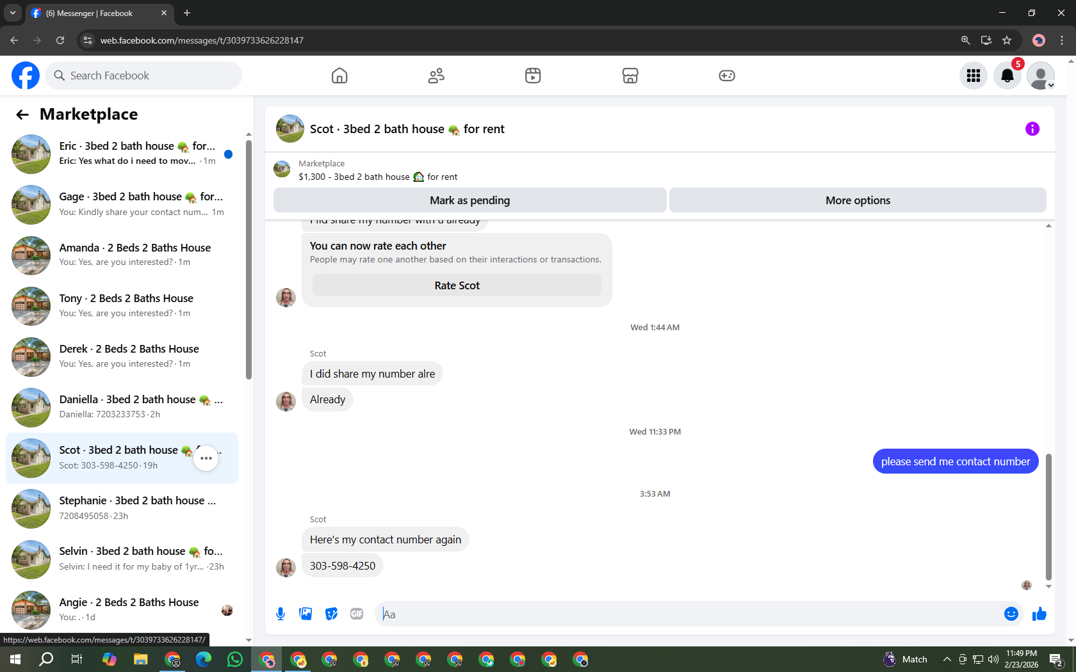Open tab search dropdown arrow
The height and width of the screenshot is (672, 1076).
coord(13,13)
